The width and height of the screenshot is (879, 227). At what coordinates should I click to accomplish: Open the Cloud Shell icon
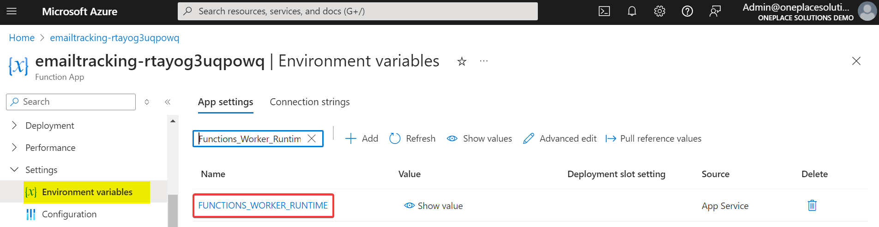point(604,12)
